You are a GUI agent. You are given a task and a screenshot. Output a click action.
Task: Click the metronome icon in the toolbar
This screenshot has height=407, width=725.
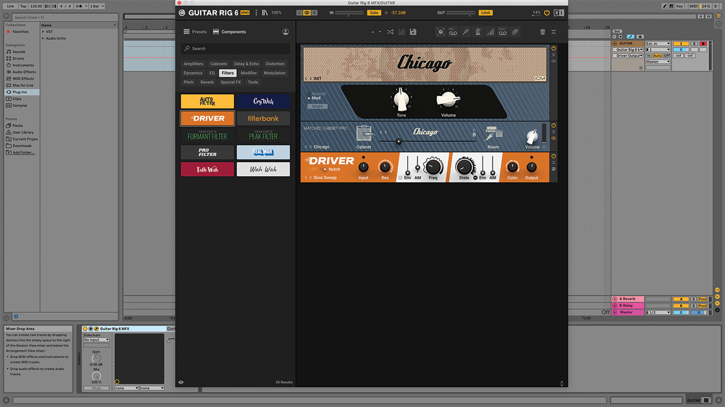pos(478,31)
